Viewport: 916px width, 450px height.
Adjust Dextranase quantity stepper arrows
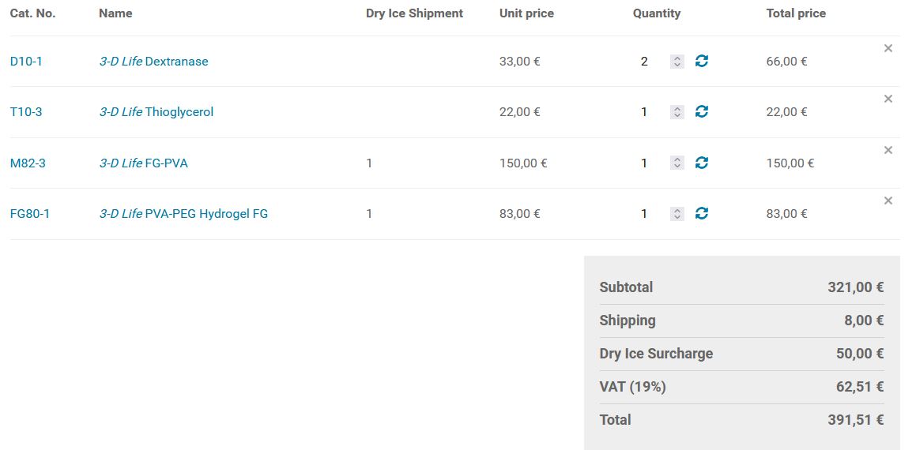coord(677,62)
